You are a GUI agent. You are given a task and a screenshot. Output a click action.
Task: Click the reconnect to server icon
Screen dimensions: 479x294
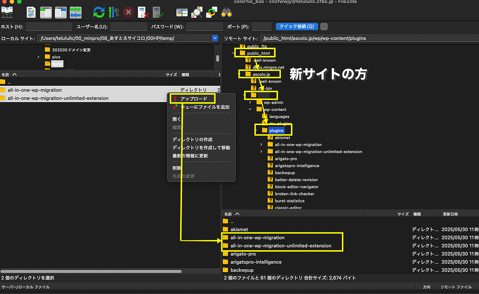pyautogui.click(x=158, y=12)
